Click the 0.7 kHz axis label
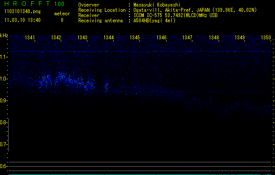The image size is (275, 175). tap(3, 144)
